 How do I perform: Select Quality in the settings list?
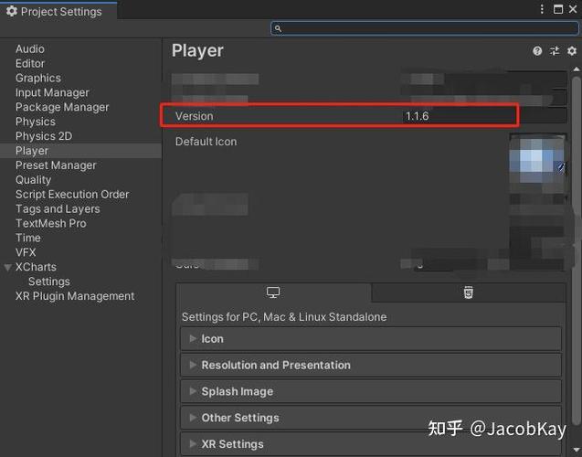click(x=34, y=180)
